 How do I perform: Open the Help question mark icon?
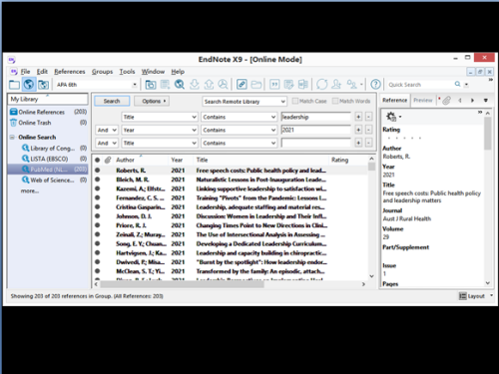pos(375,85)
